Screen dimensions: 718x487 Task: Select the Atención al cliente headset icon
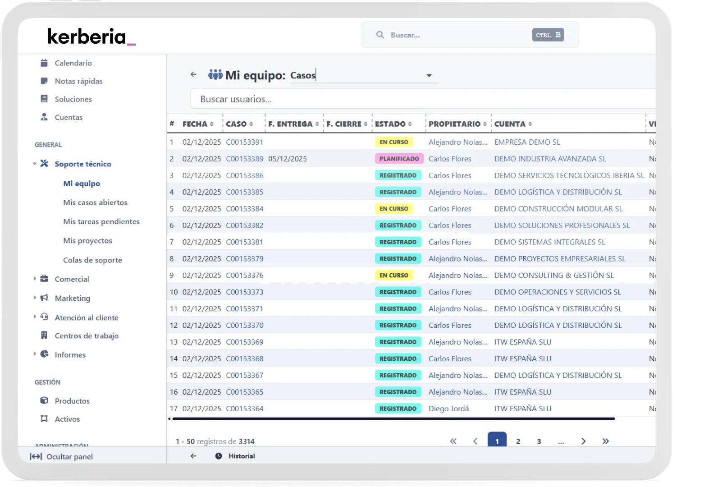[44, 317]
